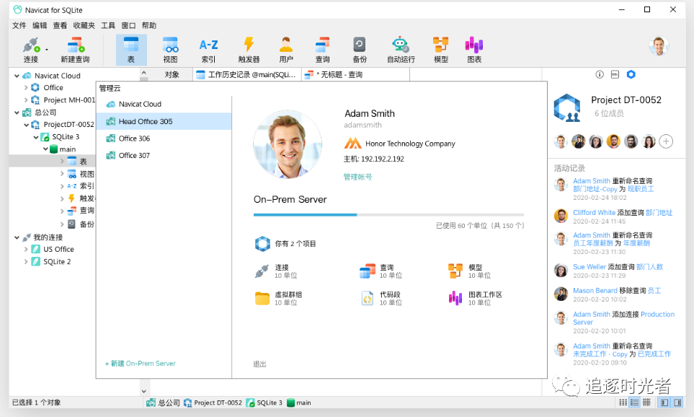Expand the Project MH-001 node
The height and width of the screenshot is (417, 694).
pos(26,100)
